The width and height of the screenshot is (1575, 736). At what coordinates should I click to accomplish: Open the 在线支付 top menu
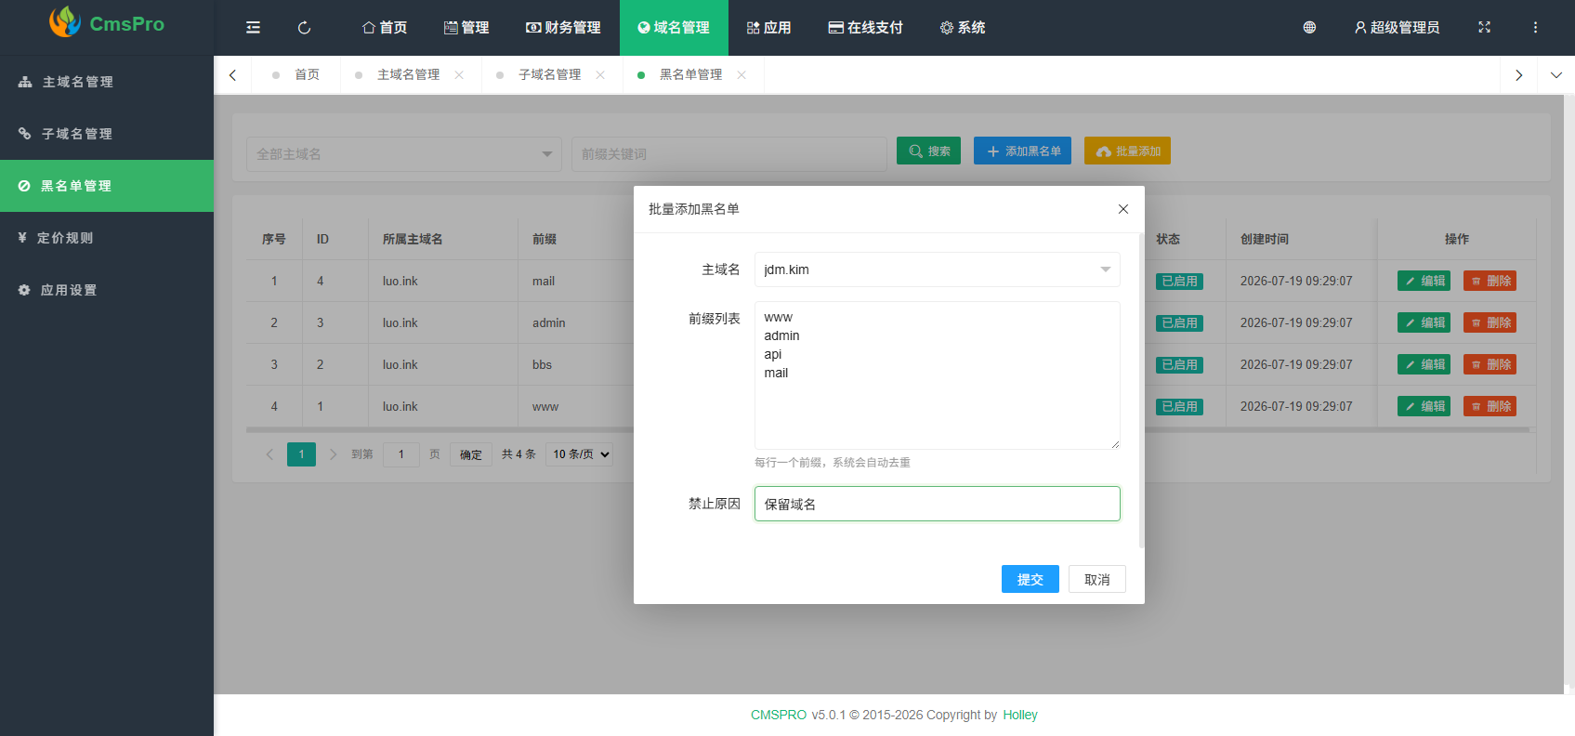pyautogui.click(x=866, y=28)
